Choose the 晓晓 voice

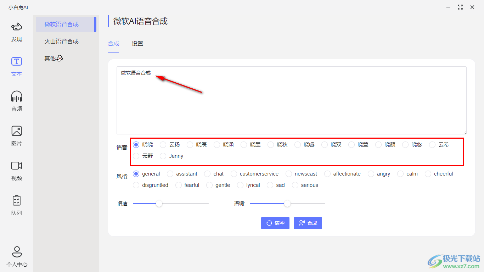[143, 145]
